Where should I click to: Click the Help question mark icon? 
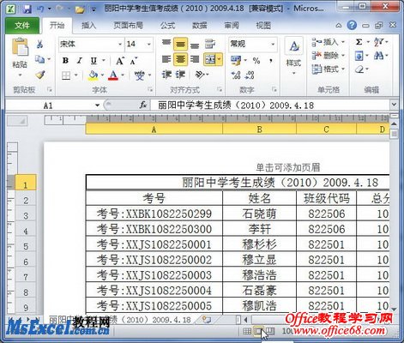coord(352,26)
